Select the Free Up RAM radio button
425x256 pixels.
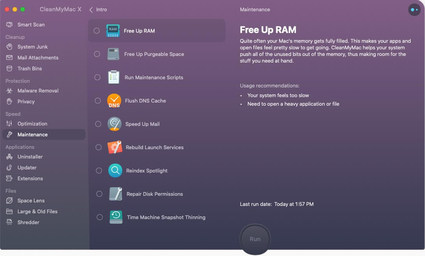click(97, 31)
